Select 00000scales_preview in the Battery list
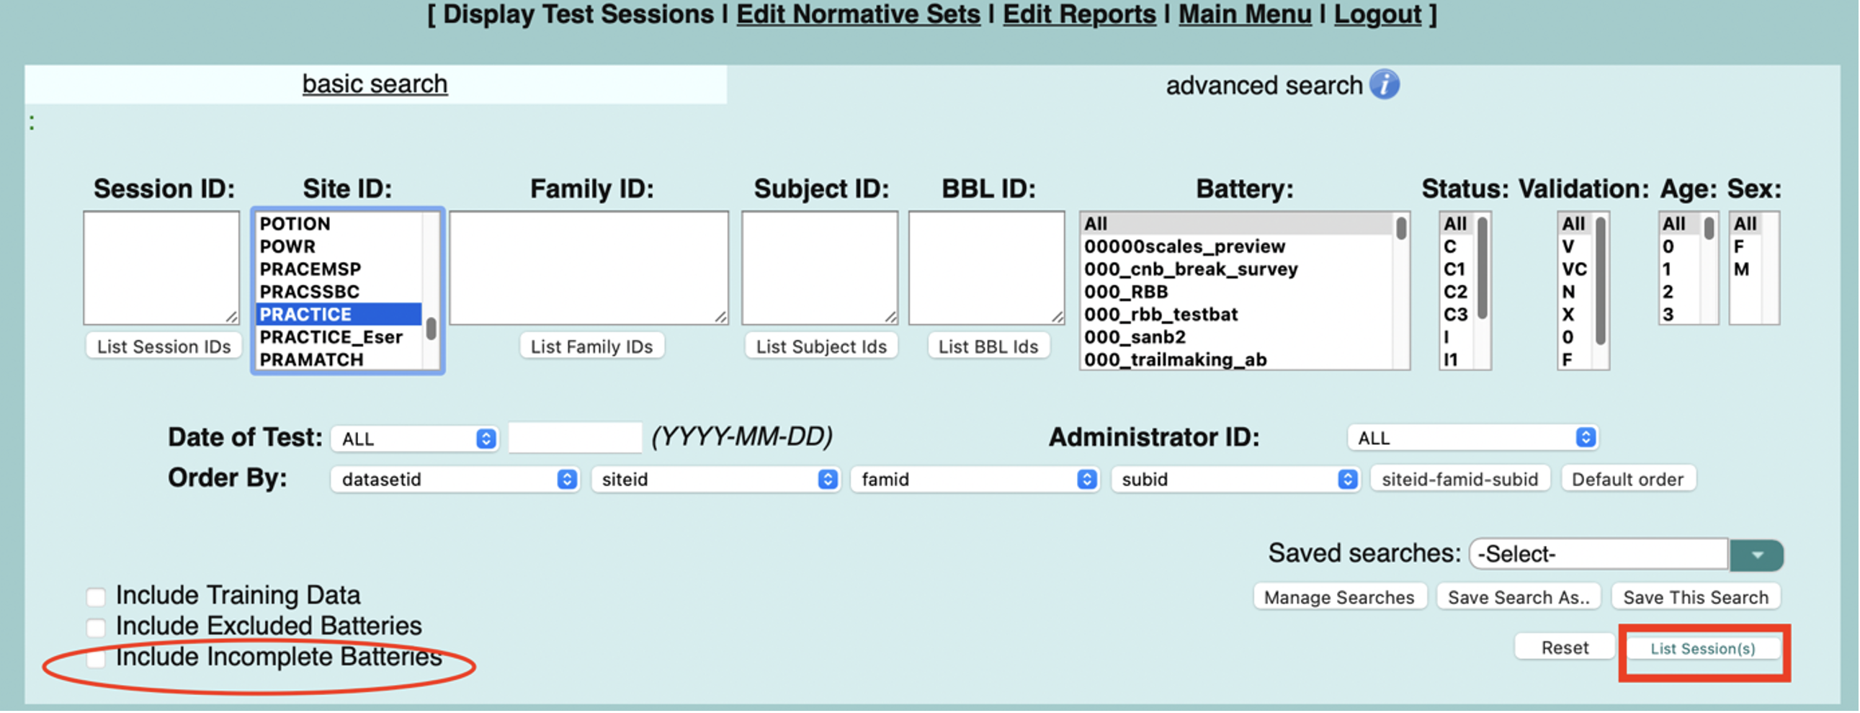Image resolution: width=1860 pixels, height=713 pixels. pos(1237,247)
